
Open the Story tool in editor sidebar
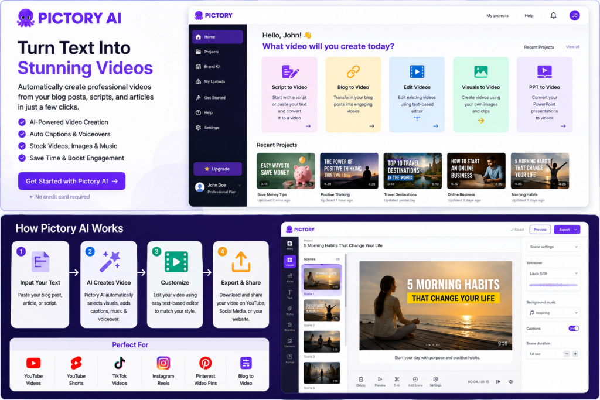tap(289, 245)
